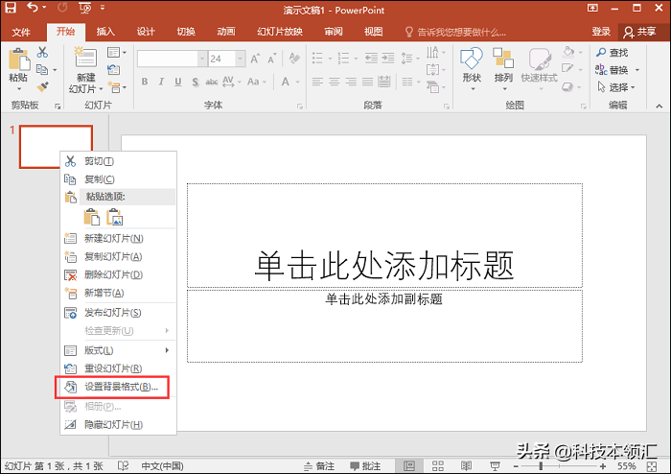Open the Animations ribbon tab
The width and height of the screenshot is (671, 474).
click(226, 32)
